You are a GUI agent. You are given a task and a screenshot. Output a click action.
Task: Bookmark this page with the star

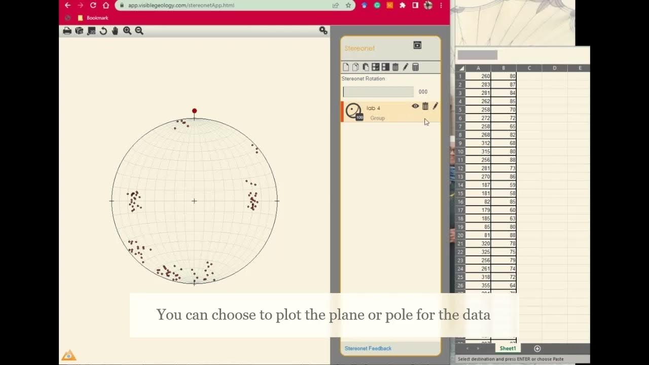pos(348,5)
